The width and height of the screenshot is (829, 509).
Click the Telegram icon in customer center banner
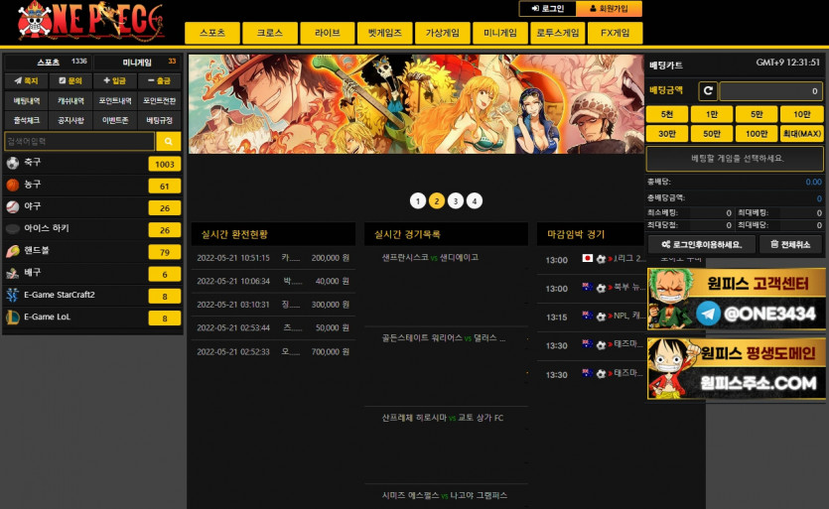pyautogui.click(x=709, y=314)
